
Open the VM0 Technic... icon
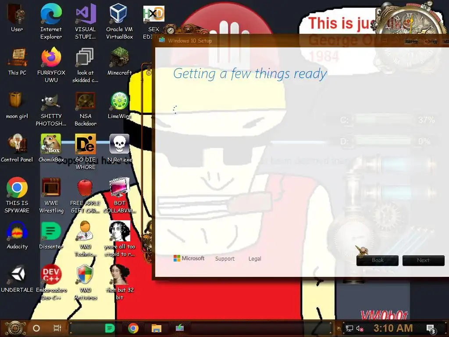86,239
